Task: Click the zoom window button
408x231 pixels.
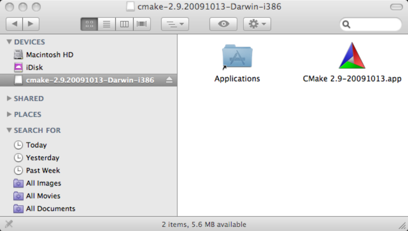Action: pyautogui.click(x=36, y=7)
